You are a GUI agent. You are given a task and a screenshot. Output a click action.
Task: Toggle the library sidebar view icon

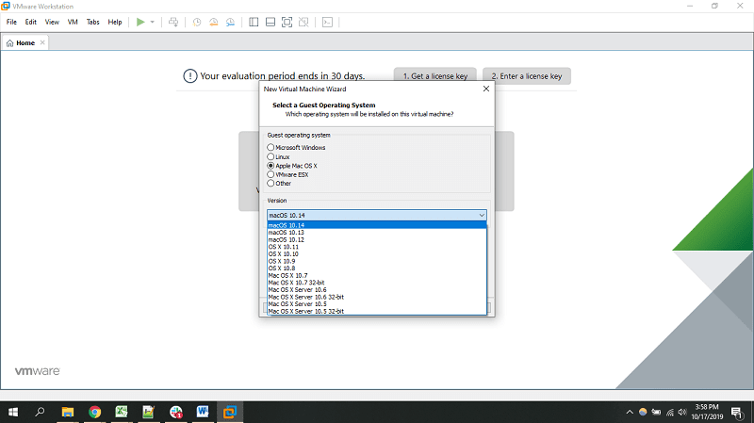tap(254, 22)
